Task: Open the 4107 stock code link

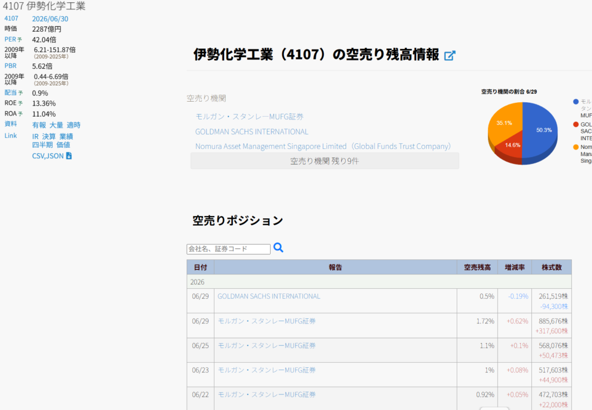Action: pyautogui.click(x=12, y=18)
